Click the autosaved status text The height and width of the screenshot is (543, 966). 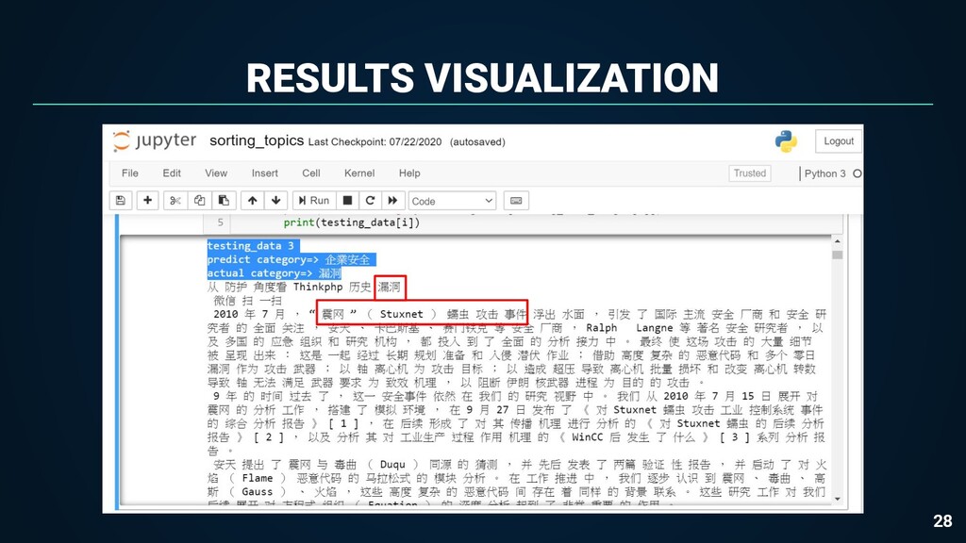tap(477, 142)
